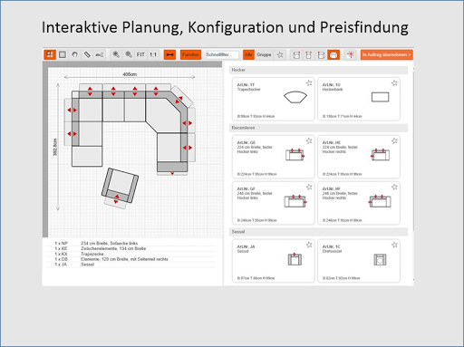The image size is (464, 347).
Task: Click In Auftrag übernehmen button
Action: click(x=386, y=54)
